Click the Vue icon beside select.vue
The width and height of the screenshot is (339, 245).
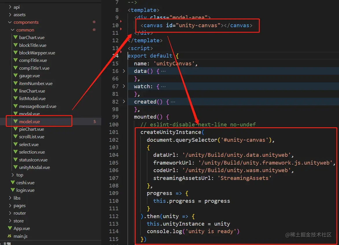tap(16, 144)
